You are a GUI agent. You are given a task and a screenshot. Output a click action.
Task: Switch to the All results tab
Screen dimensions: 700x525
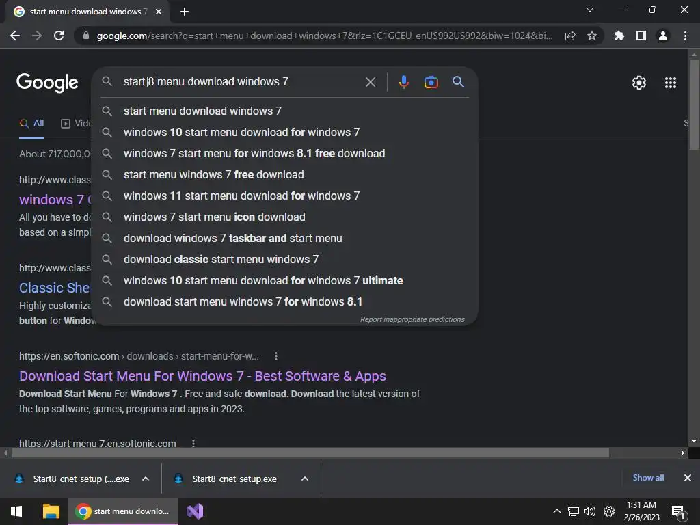click(31, 124)
